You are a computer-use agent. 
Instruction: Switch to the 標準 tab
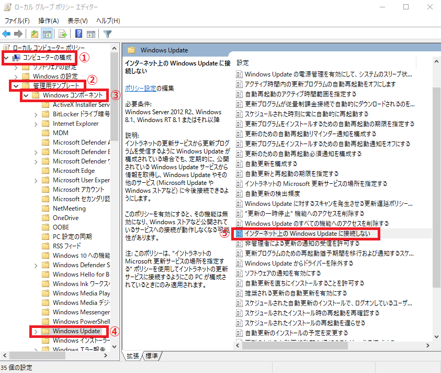point(153,356)
